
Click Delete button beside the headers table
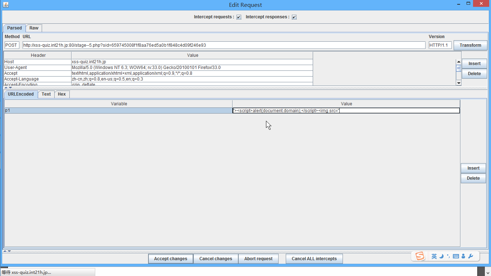[474, 74]
